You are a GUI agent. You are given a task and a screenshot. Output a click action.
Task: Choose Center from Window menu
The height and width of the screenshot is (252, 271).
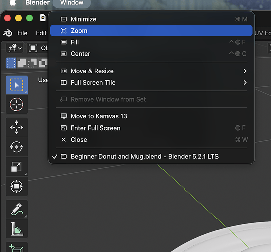(x=151, y=54)
